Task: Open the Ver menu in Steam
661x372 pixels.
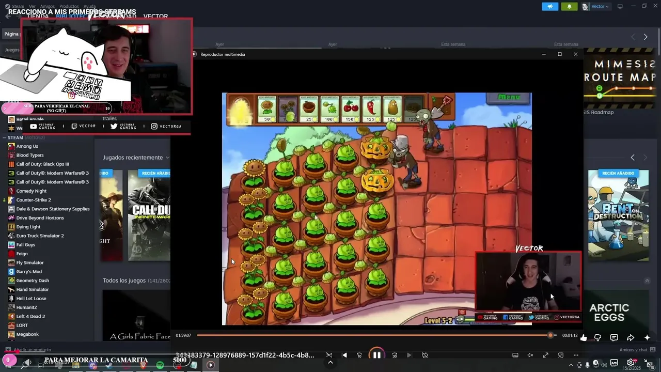Action: (32, 6)
